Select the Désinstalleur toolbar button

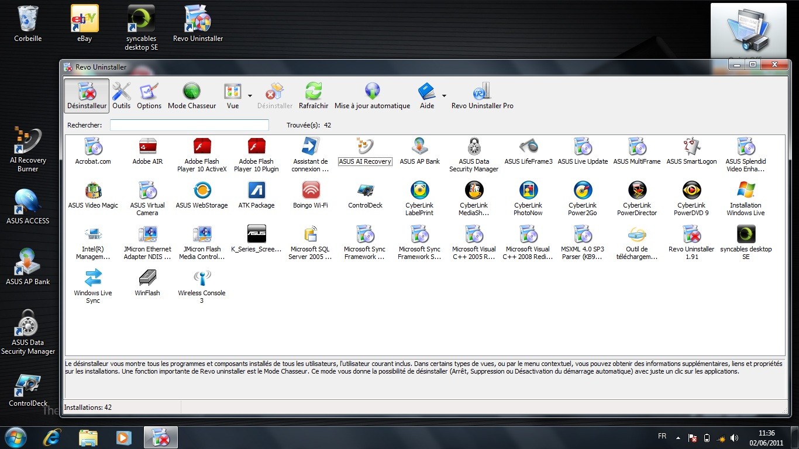pos(87,96)
